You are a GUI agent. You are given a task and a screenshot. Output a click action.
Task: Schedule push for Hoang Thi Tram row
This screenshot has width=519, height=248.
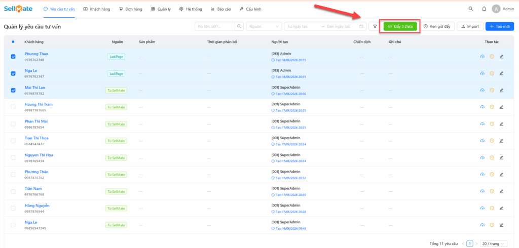[492, 107]
